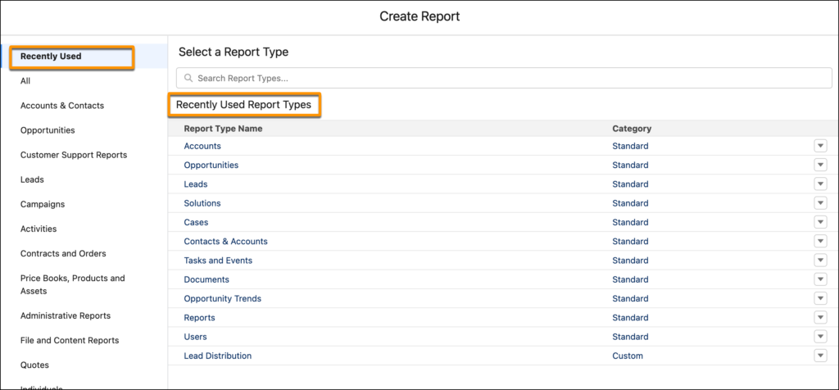The width and height of the screenshot is (839, 390).
Task: Click Standard category in Documents row
Action: pyautogui.click(x=630, y=279)
